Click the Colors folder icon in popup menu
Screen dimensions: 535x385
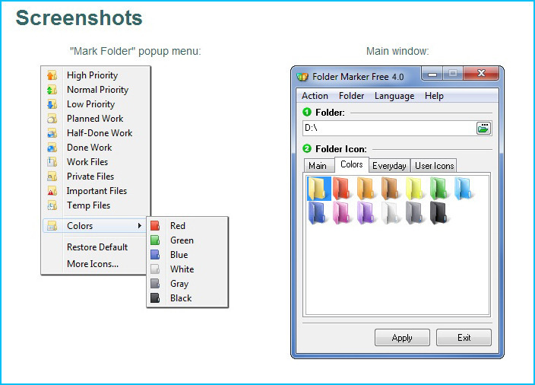(x=52, y=226)
